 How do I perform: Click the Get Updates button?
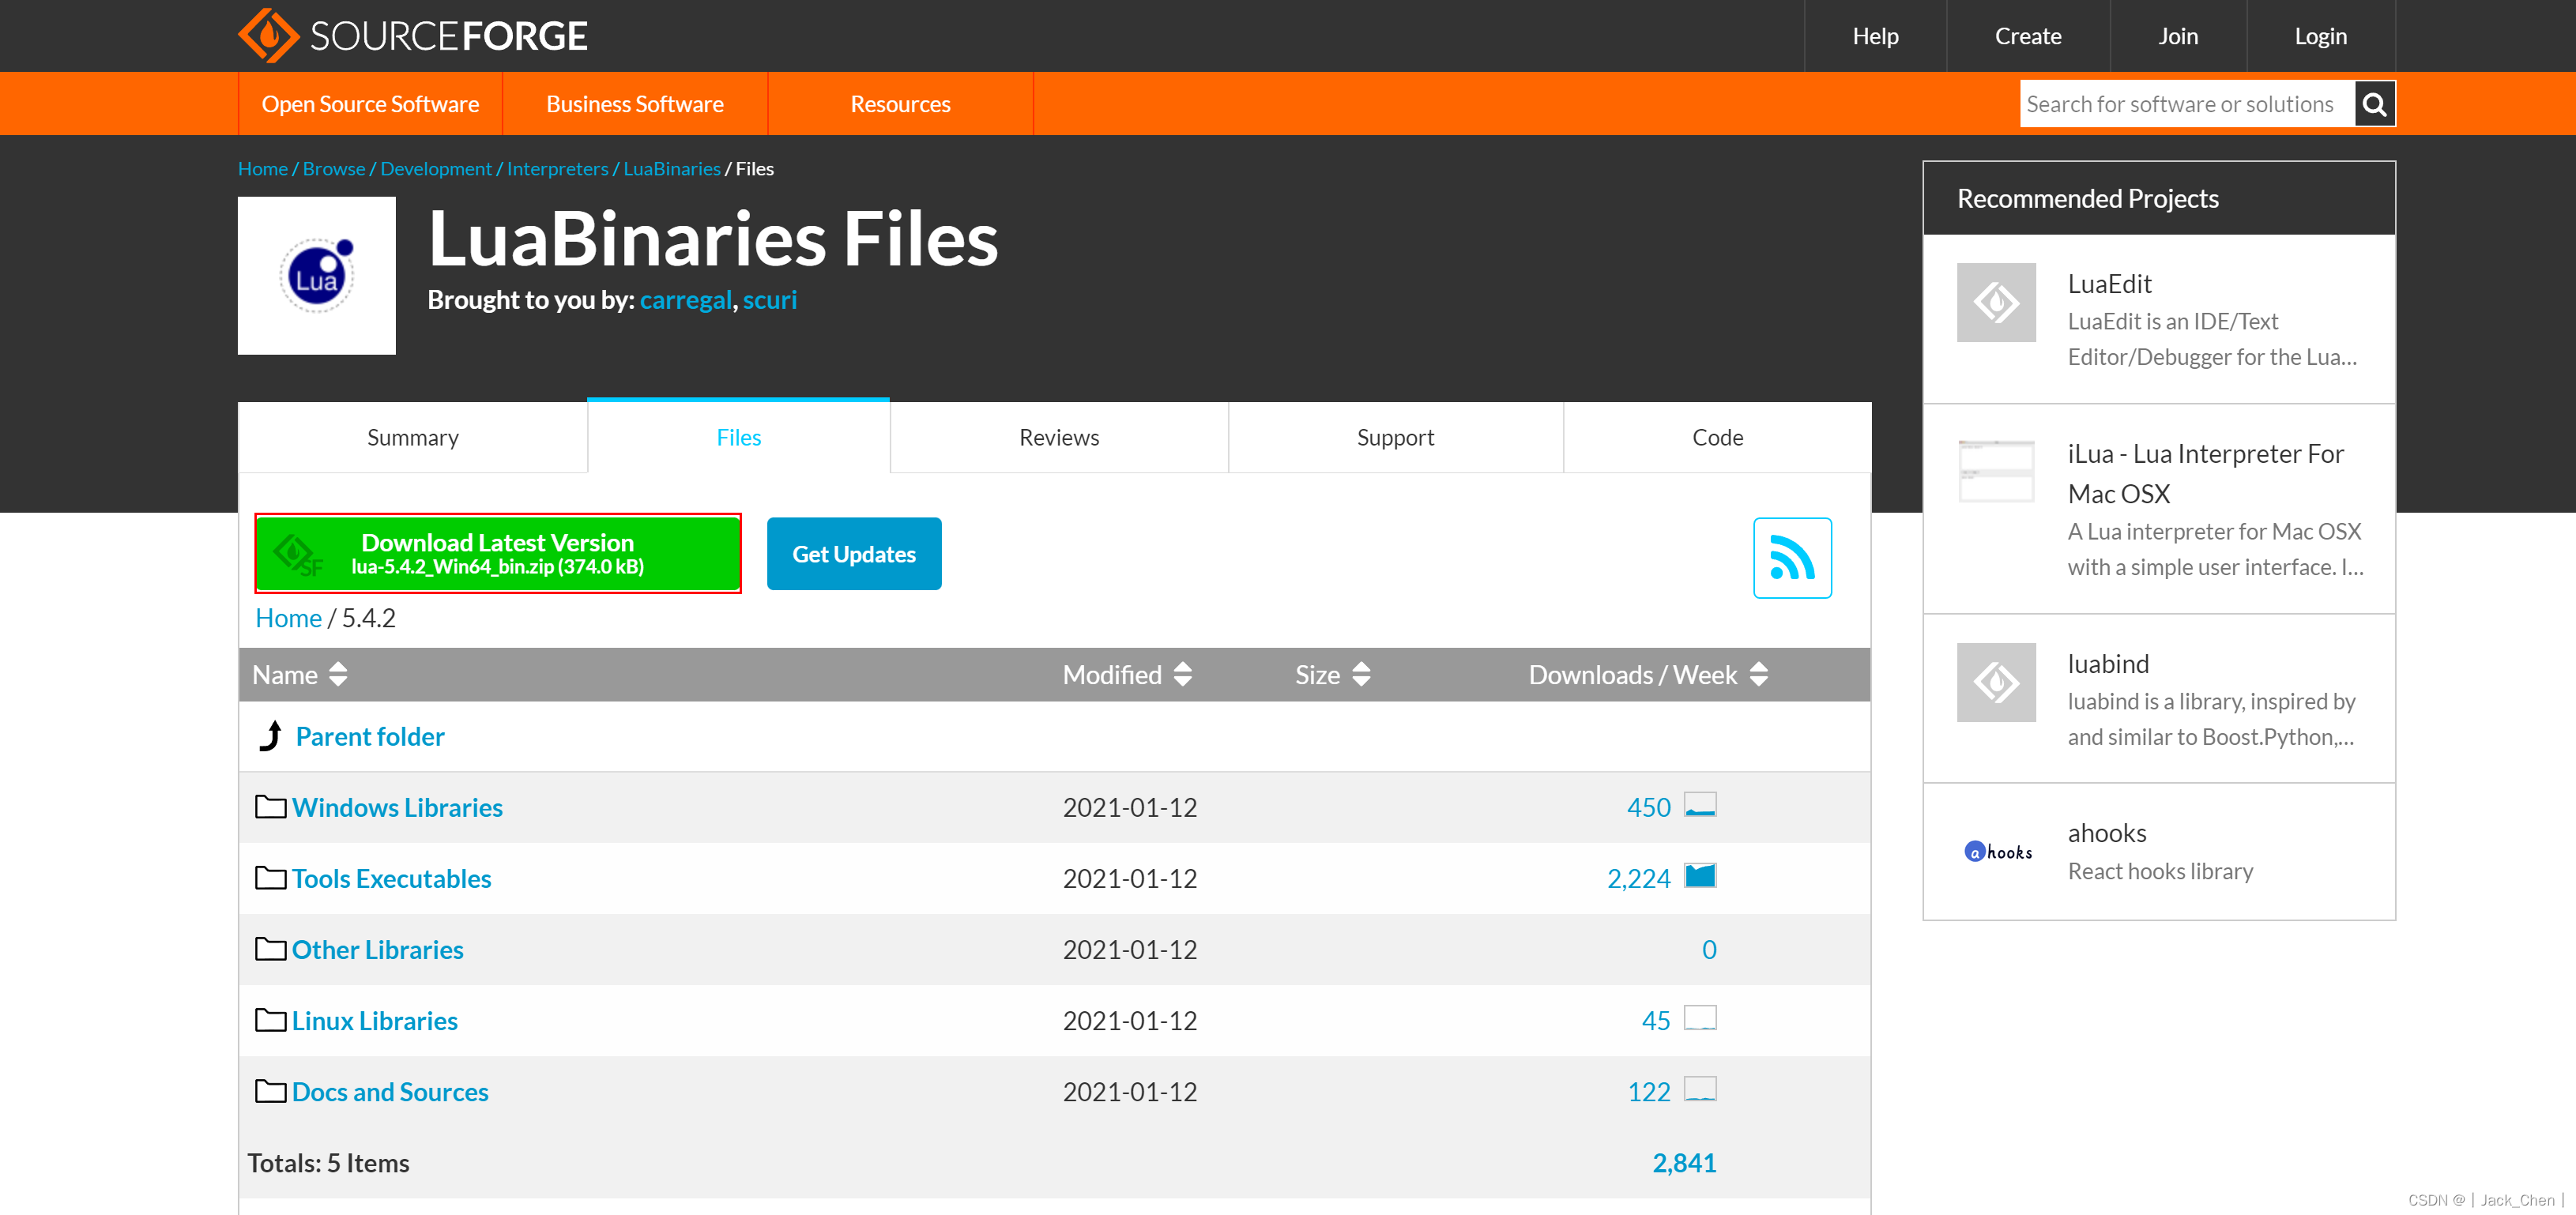[853, 553]
